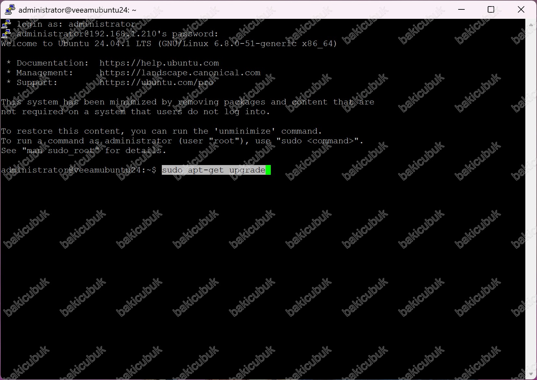Close the PuTTY session window
537x380 pixels.
pyautogui.click(x=521, y=10)
